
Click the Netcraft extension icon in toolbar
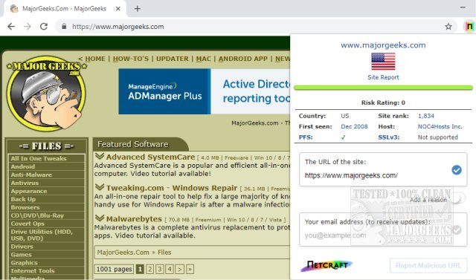[x=469, y=27]
